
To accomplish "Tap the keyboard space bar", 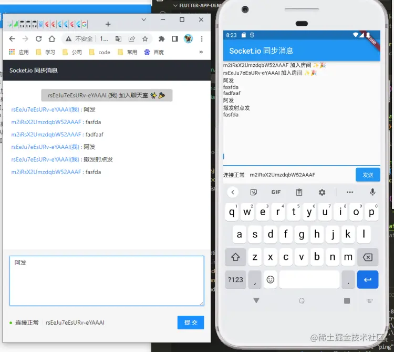I will tap(309, 279).
